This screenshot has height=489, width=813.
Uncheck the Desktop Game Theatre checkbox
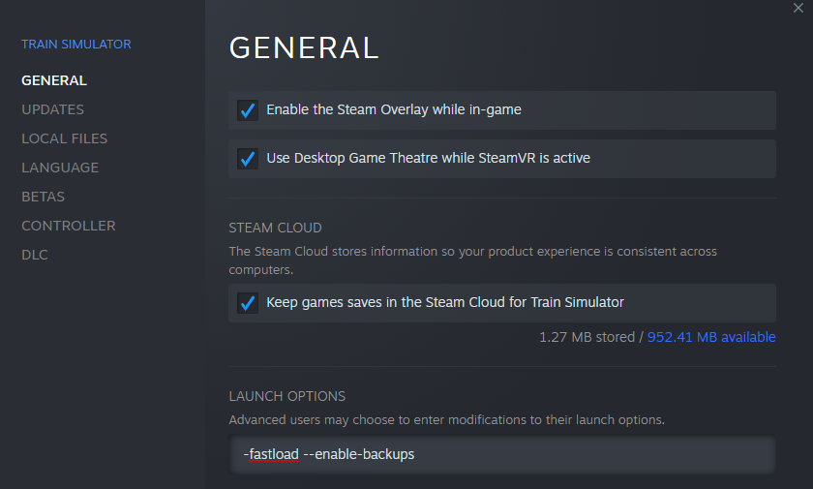(247, 159)
